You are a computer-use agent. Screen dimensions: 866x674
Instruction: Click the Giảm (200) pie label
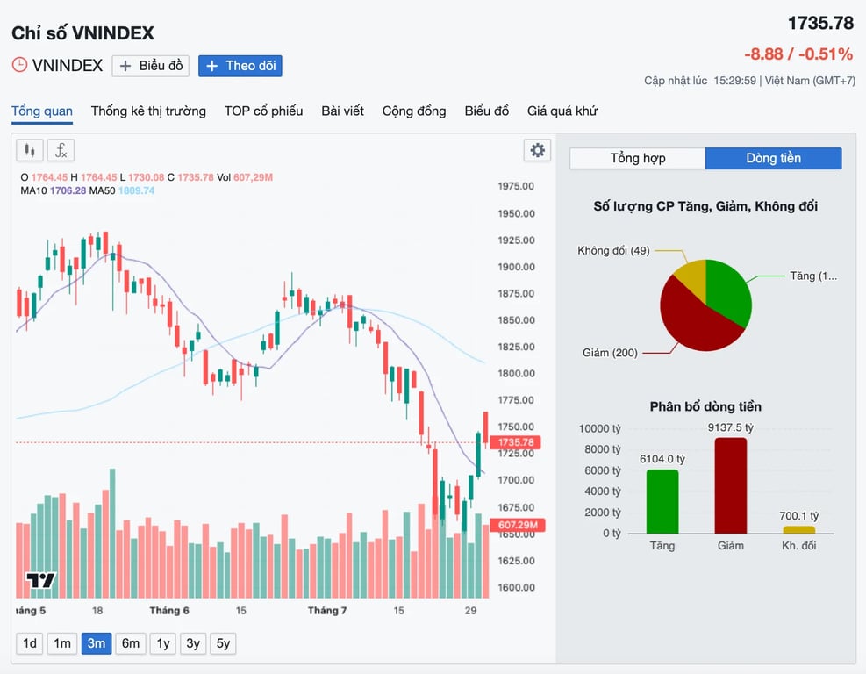point(610,353)
